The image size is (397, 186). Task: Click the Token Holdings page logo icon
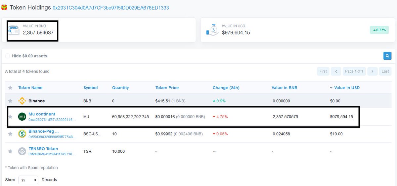tap(4, 7)
